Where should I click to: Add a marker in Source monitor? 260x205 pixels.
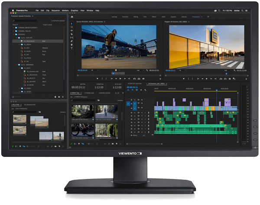pyautogui.click(x=97, y=78)
